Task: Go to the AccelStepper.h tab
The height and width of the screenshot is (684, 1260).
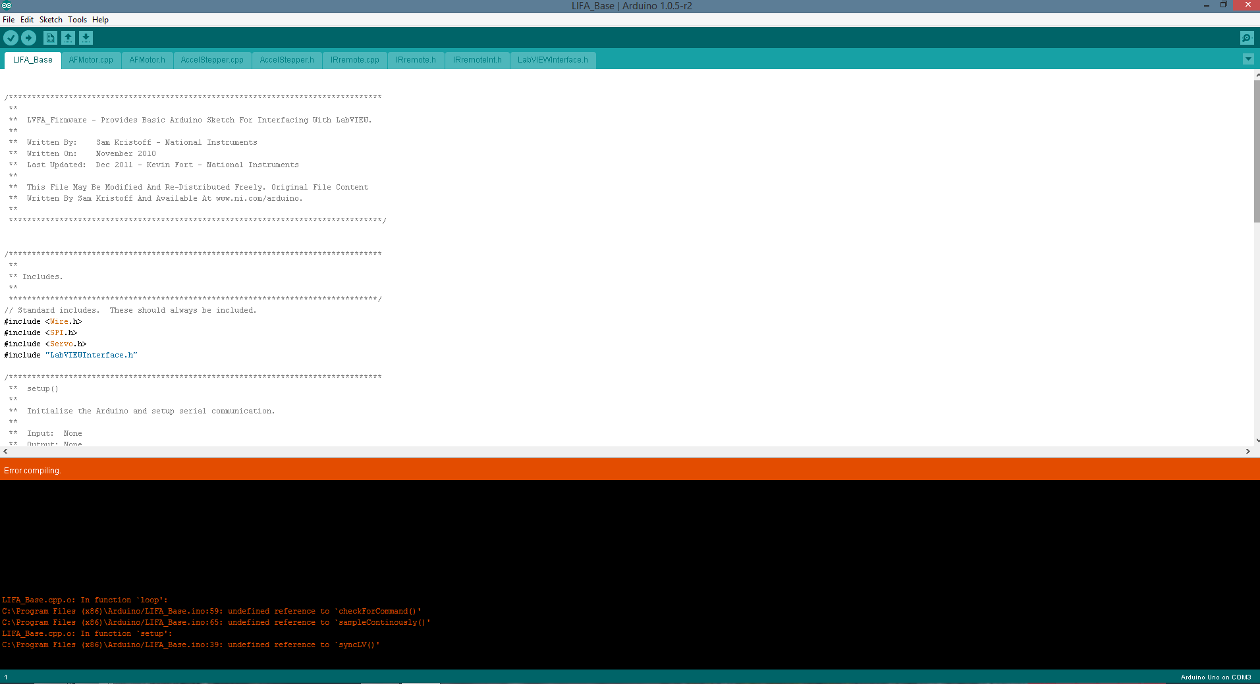Action: 287,60
